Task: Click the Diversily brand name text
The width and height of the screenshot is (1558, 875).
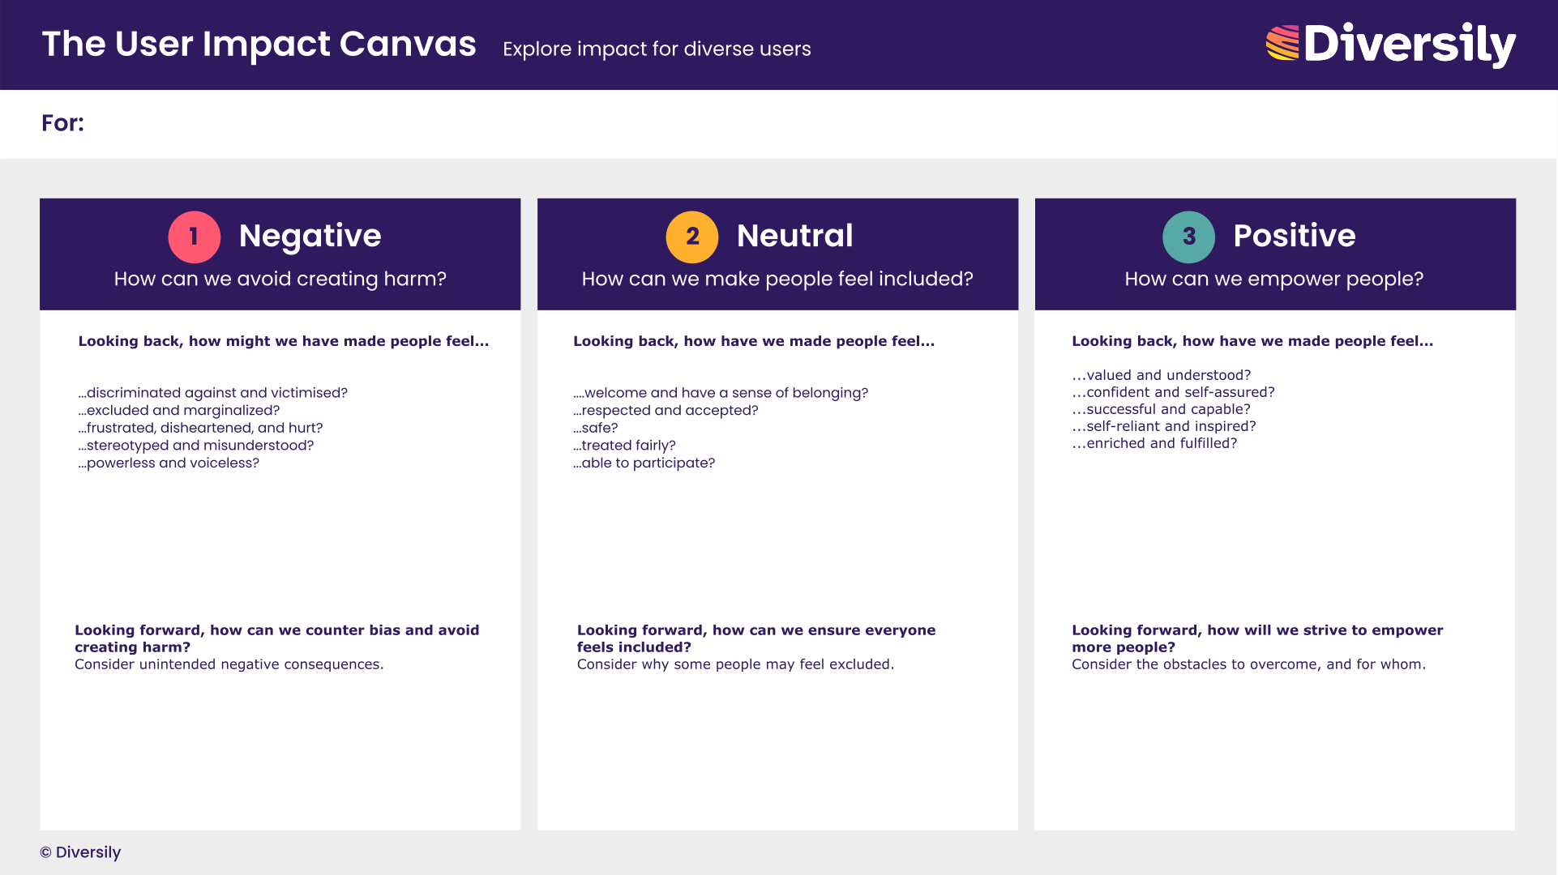Action: (1409, 44)
